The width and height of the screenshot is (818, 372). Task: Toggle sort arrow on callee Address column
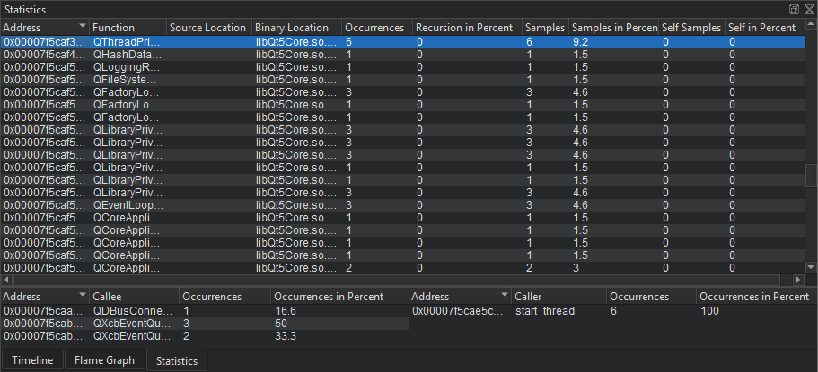tap(83, 296)
